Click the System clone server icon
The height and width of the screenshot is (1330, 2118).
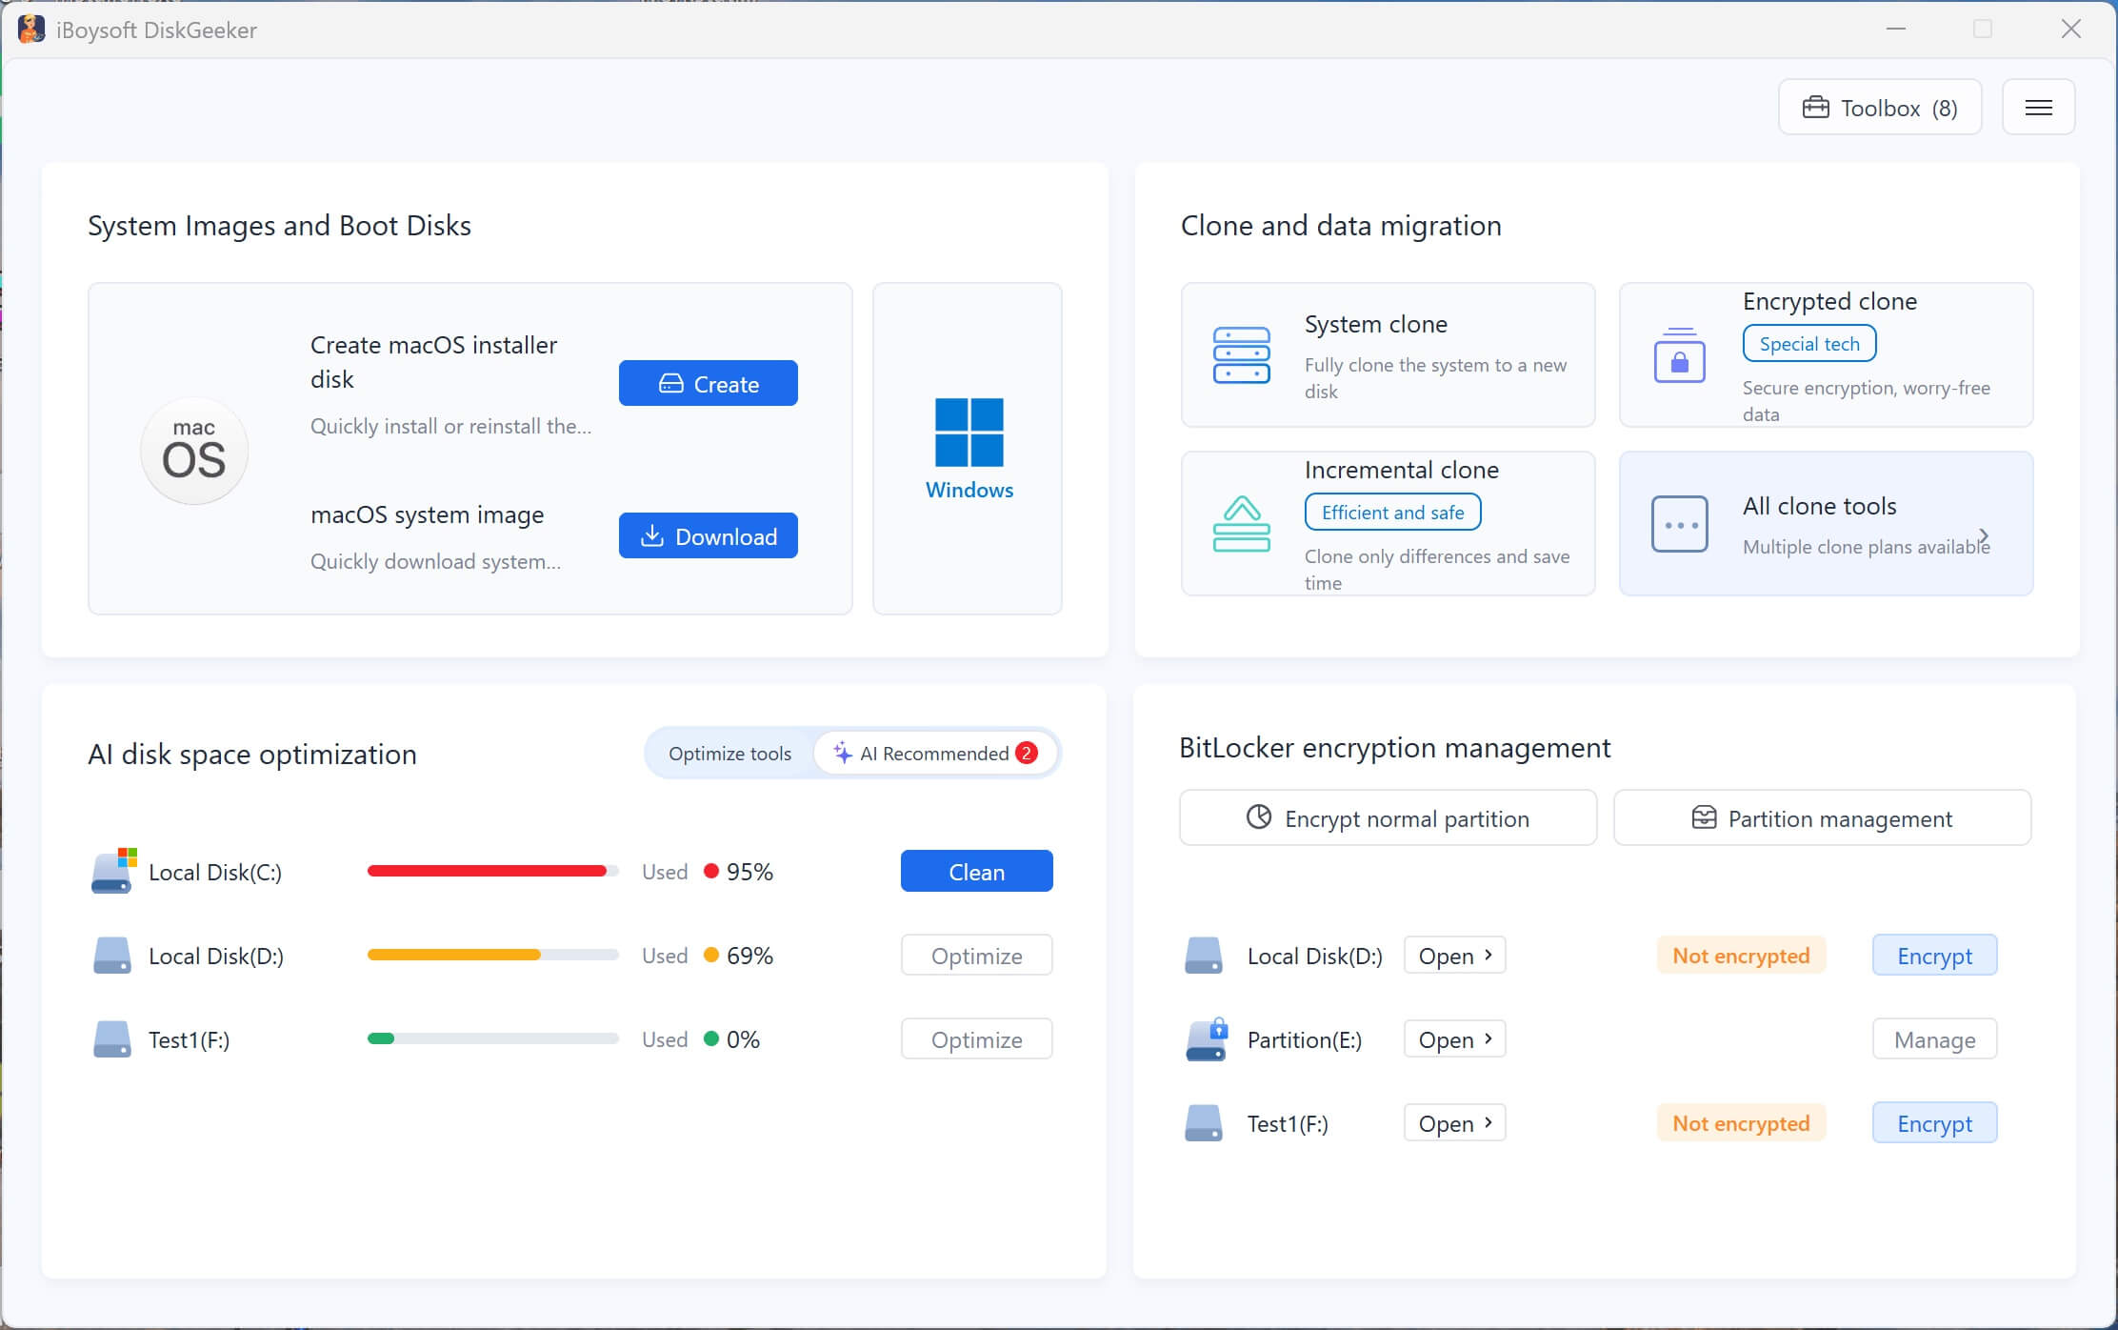click(x=1241, y=355)
